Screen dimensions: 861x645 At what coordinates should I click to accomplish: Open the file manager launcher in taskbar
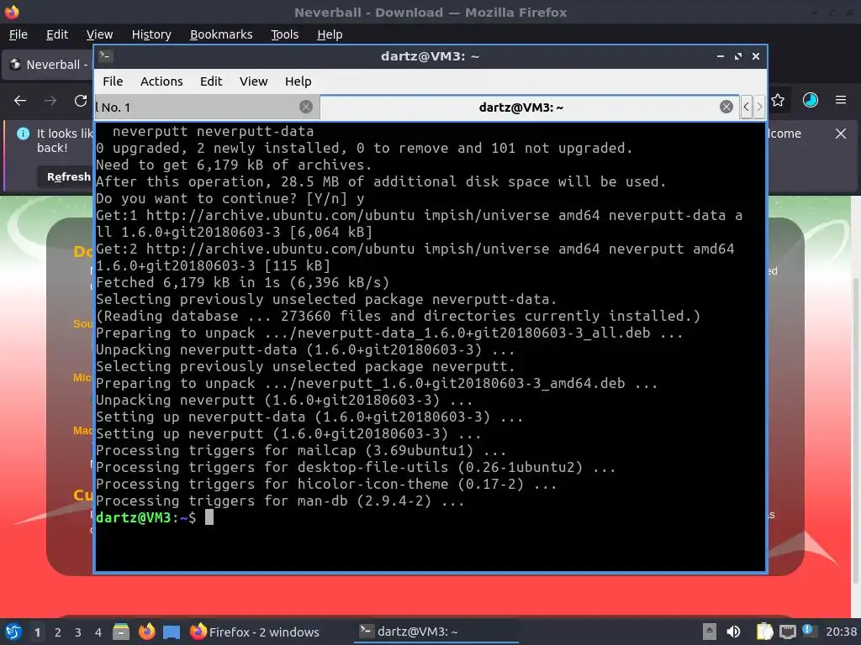(x=121, y=632)
